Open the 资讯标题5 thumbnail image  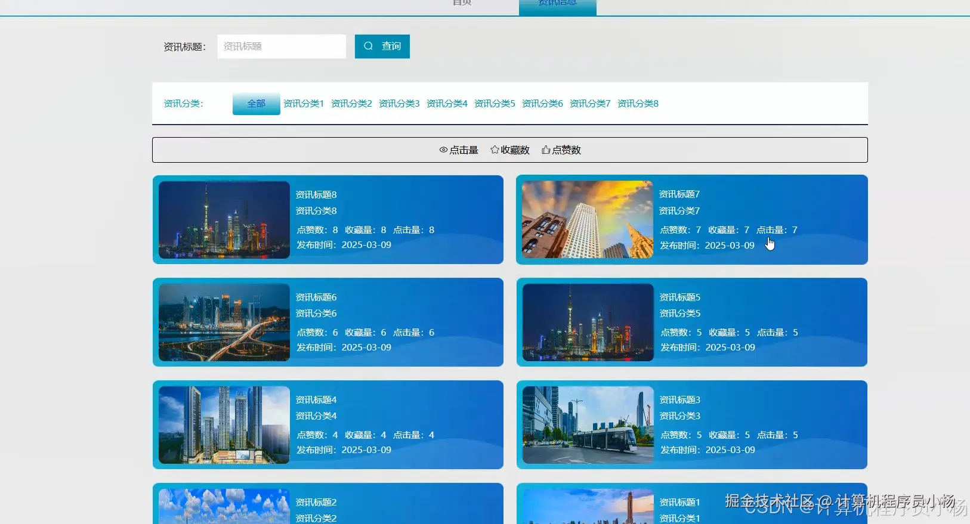[x=588, y=323]
